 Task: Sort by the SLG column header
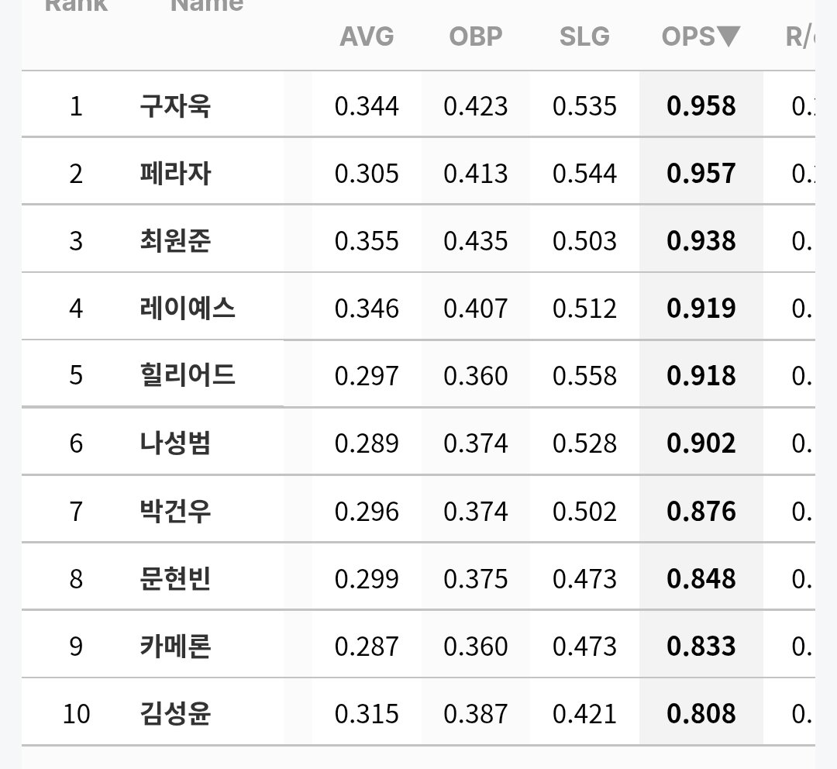(x=584, y=36)
